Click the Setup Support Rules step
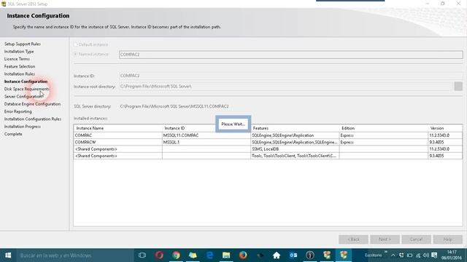Viewport: 467px width, 262px height. click(x=23, y=44)
